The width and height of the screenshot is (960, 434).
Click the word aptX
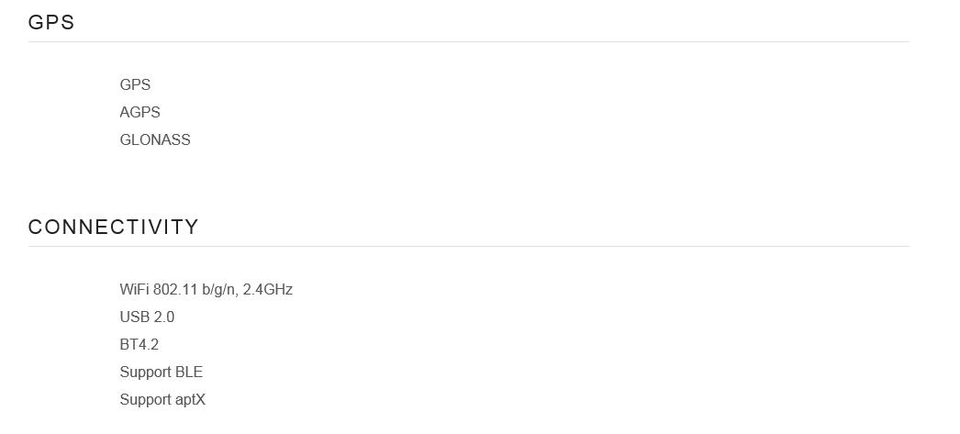click(x=187, y=399)
